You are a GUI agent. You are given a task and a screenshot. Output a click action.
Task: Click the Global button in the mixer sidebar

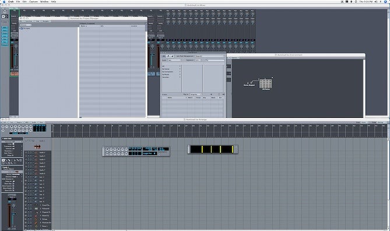tap(5, 22)
